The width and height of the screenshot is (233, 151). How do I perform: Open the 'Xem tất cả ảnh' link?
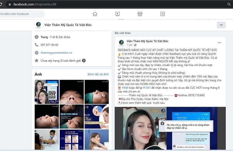(x=98, y=74)
